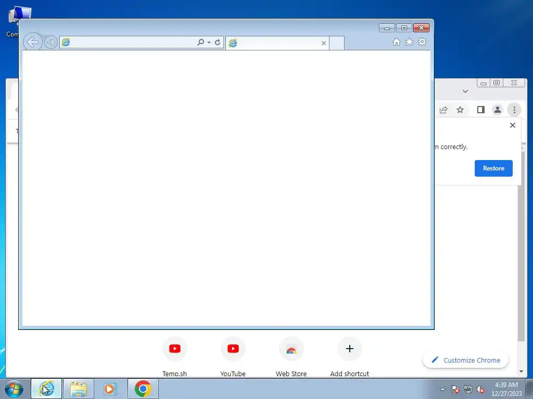Open the Windows Start menu
Image resolution: width=533 pixels, height=399 pixels.
point(14,389)
